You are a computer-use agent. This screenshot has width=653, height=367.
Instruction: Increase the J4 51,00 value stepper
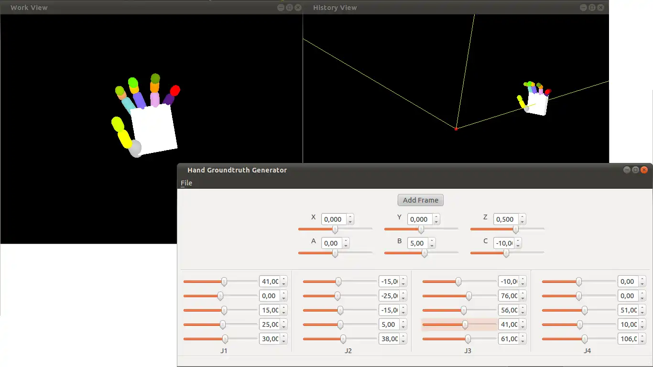pos(642,307)
